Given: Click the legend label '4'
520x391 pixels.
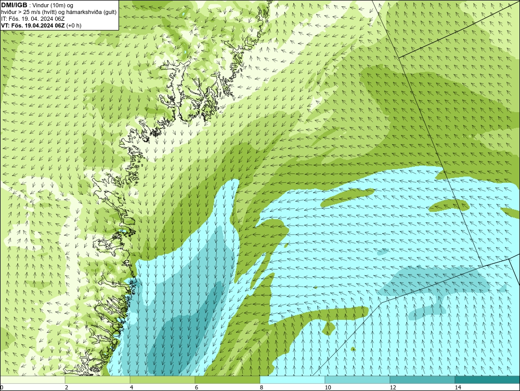Looking at the screenshot, I should 132,388.
